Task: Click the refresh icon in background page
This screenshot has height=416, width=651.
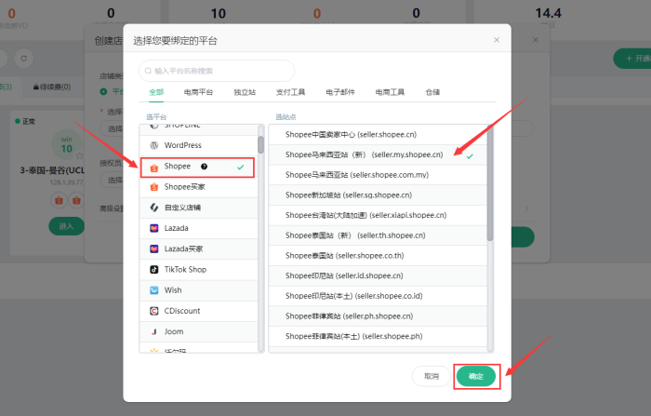Action: coord(23,59)
